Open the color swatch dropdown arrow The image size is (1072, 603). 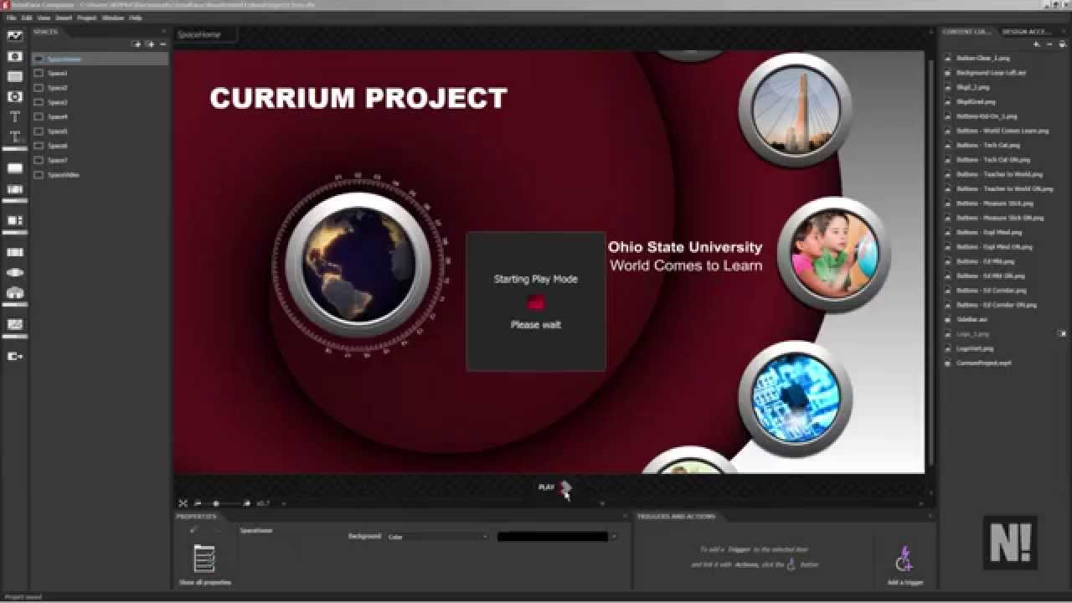click(614, 536)
